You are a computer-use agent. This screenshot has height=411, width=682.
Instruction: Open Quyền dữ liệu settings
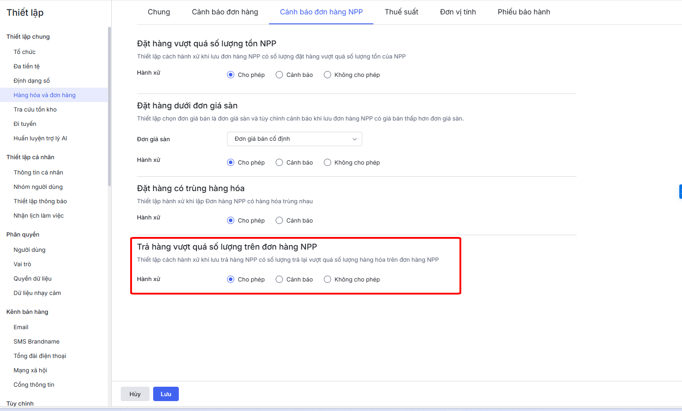click(32, 278)
